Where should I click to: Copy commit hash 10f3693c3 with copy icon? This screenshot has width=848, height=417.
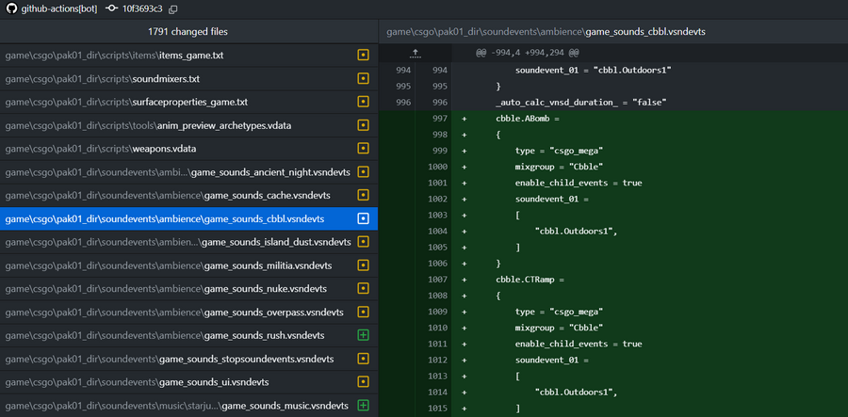[173, 9]
